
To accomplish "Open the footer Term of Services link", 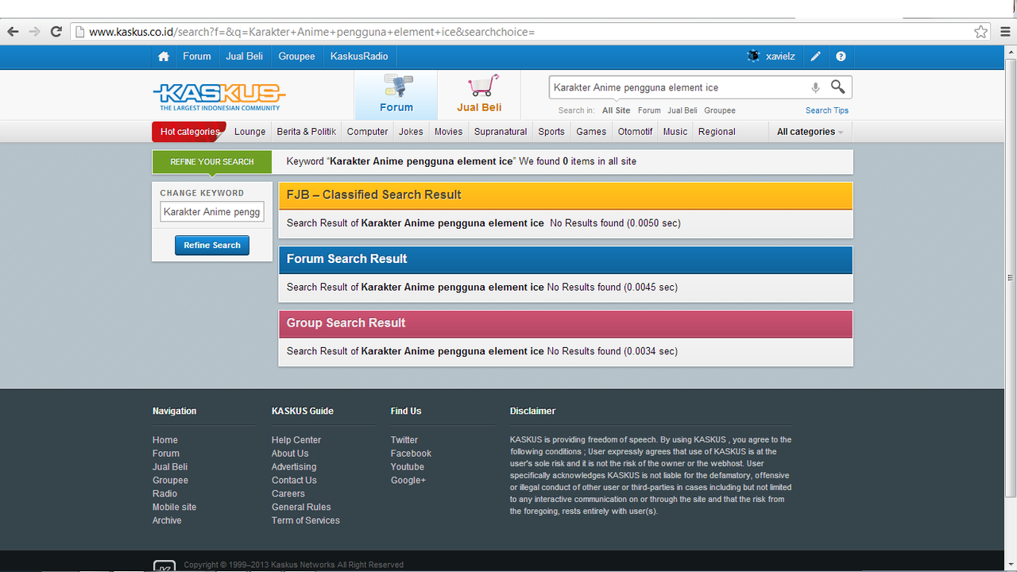I will [306, 520].
